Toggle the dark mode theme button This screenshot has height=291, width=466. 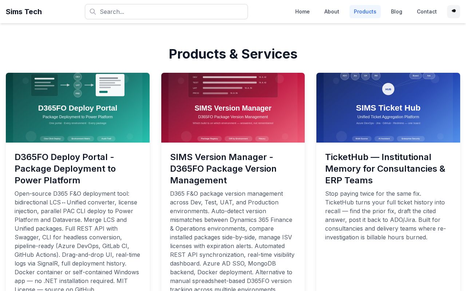(x=454, y=12)
